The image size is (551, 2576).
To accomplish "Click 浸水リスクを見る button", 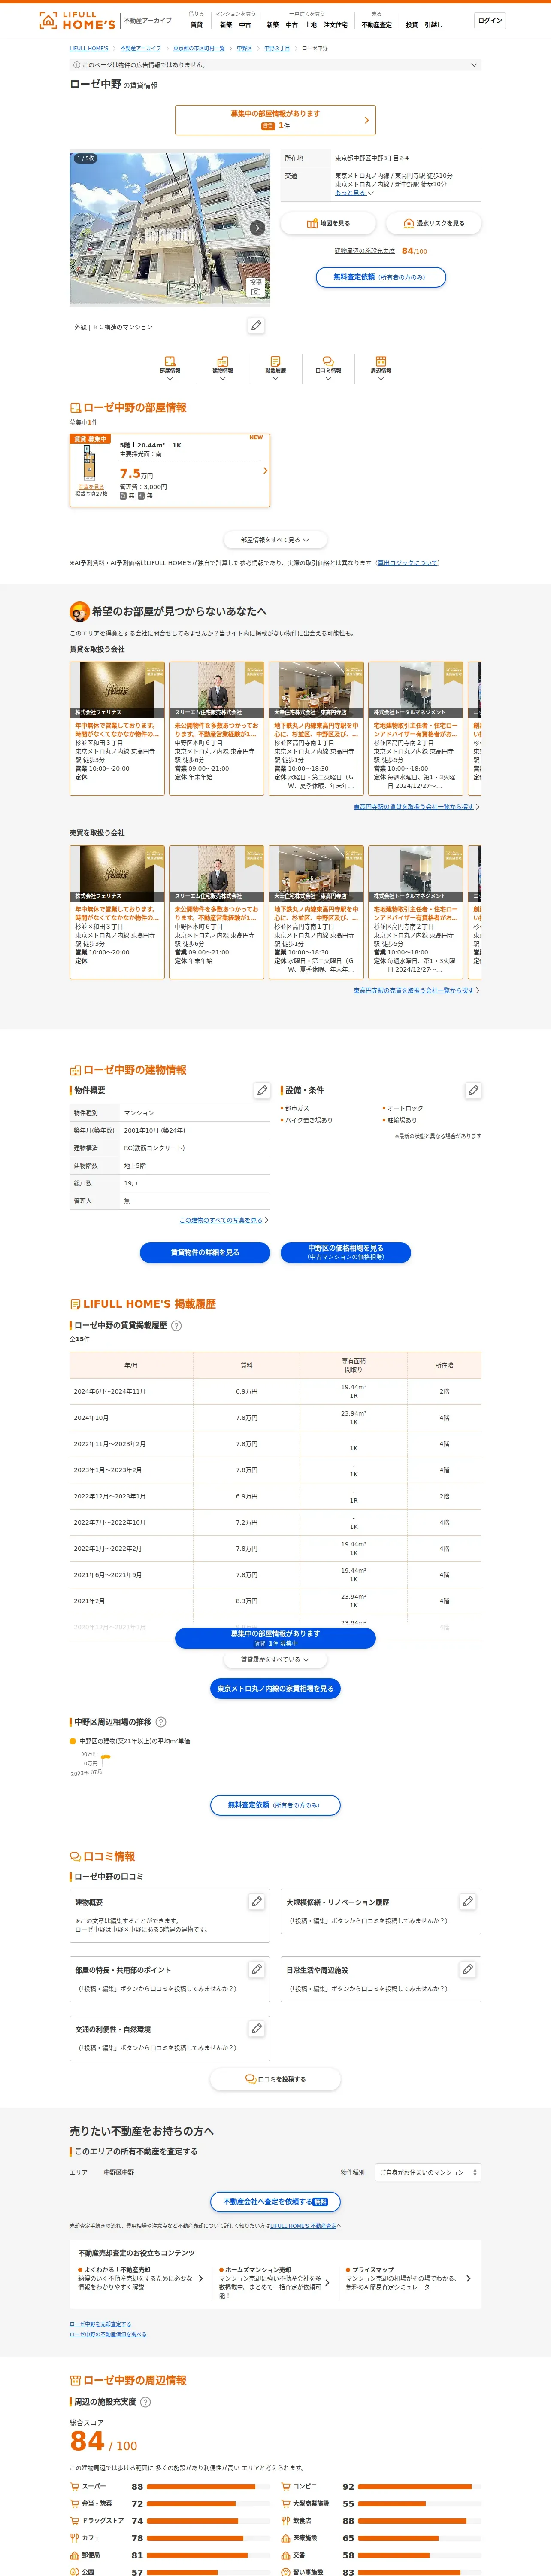I will [433, 223].
